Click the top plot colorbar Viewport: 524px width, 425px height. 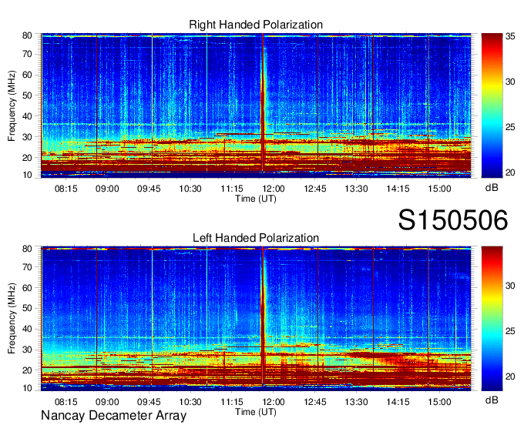(492, 105)
